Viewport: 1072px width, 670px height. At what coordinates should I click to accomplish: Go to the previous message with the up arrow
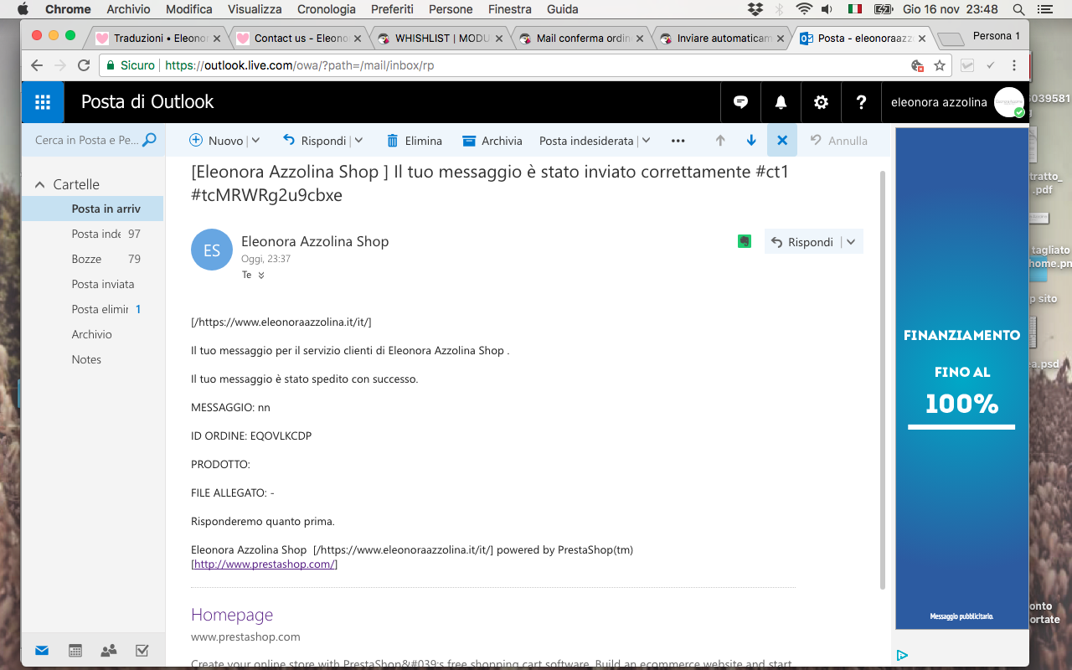[x=720, y=141]
